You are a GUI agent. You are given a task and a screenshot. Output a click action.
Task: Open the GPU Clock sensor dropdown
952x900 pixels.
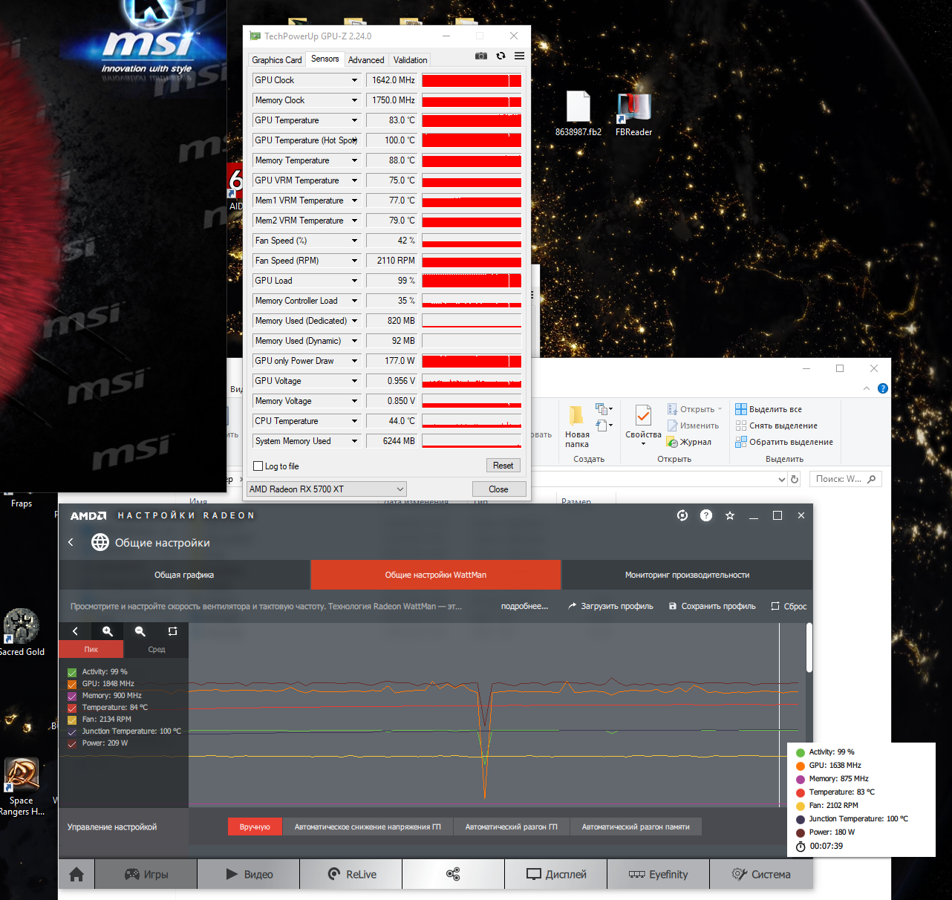coord(354,80)
